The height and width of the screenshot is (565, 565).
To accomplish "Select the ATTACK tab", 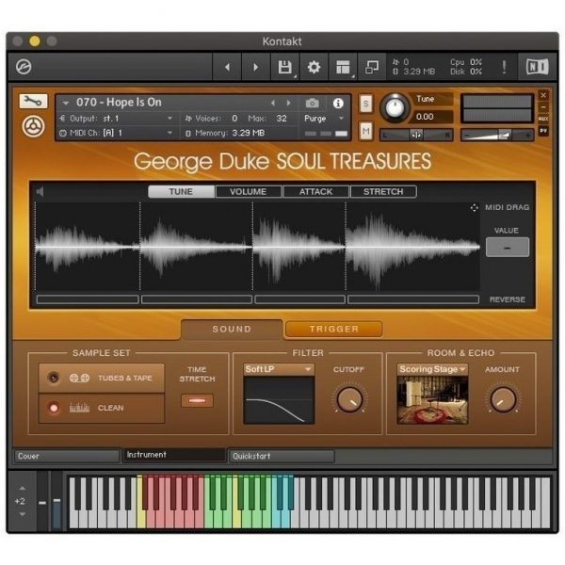I will point(316,192).
